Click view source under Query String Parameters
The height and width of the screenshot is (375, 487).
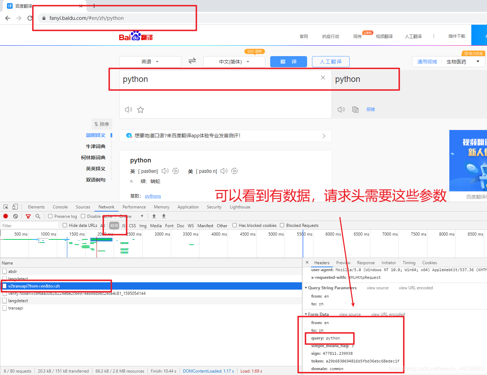[378, 288]
